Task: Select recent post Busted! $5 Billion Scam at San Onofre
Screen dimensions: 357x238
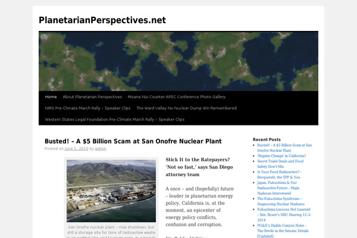Action: point(284,148)
